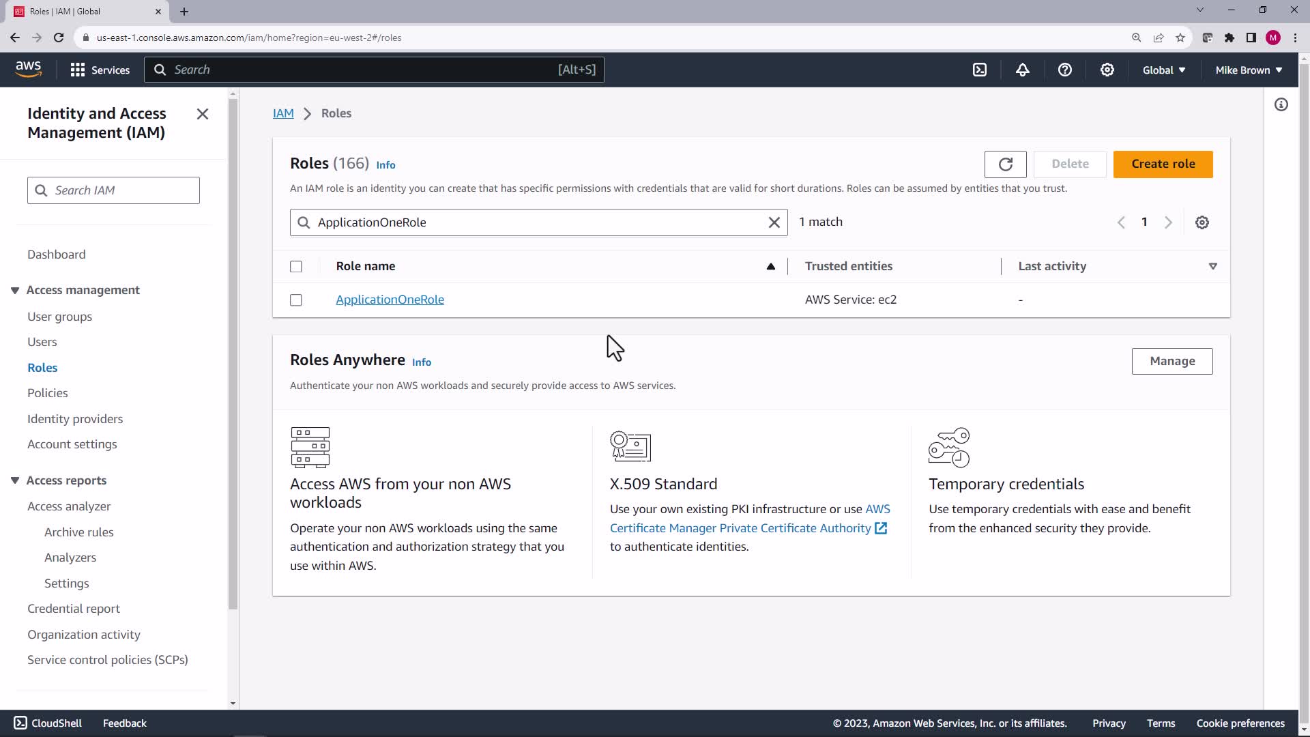1310x737 pixels.
Task: Go to Users in sidebar
Action: pyautogui.click(x=42, y=342)
